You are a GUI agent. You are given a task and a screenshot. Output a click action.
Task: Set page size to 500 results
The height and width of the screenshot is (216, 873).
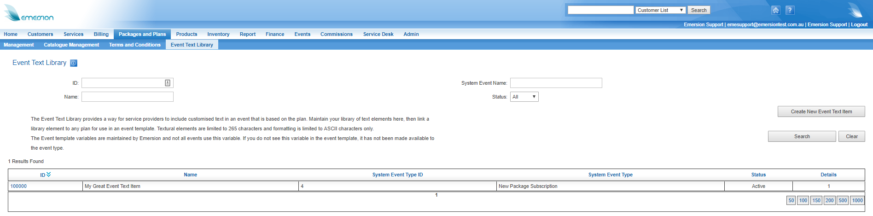843,200
